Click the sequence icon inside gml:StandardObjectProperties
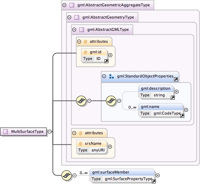Screen dimensions: 200x184 tap(111, 101)
